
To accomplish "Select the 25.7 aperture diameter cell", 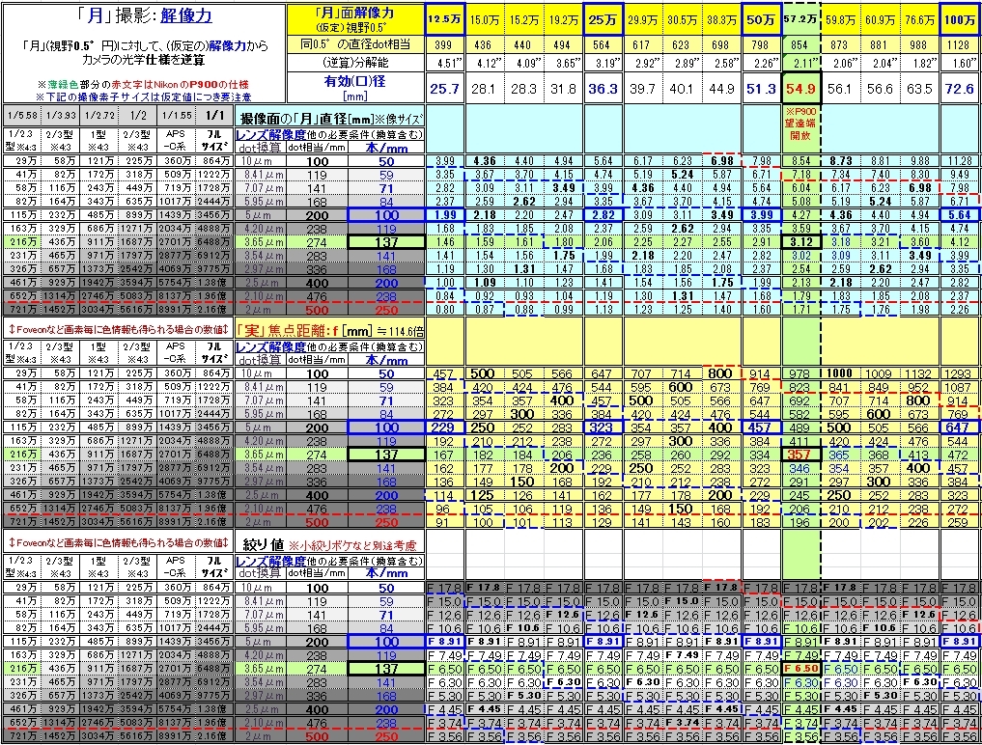I will 444,88.
